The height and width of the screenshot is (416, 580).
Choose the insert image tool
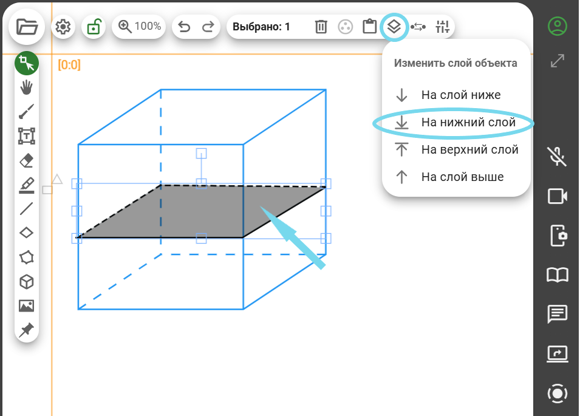pyautogui.click(x=26, y=306)
